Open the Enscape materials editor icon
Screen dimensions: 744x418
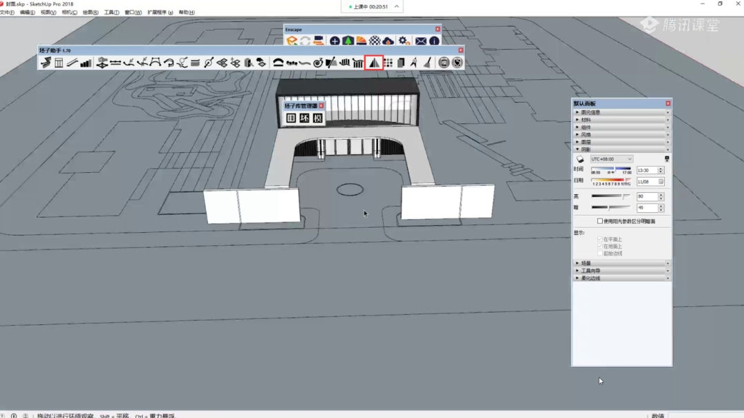pos(361,41)
